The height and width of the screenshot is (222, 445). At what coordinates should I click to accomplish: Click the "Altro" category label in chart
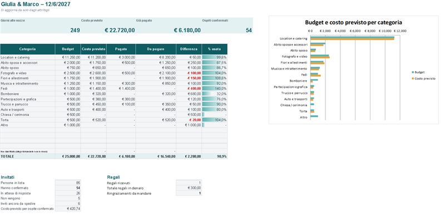click(x=303, y=117)
